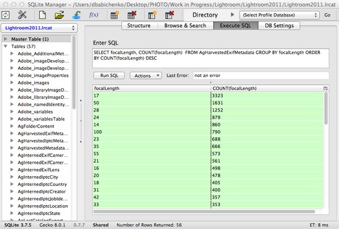The width and height of the screenshot is (339, 229).
Task: Expand the Master Table (1) node
Action: (5, 39)
